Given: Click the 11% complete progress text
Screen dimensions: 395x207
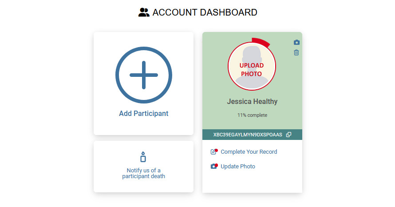Looking at the screenshot, I should [252, 115].
